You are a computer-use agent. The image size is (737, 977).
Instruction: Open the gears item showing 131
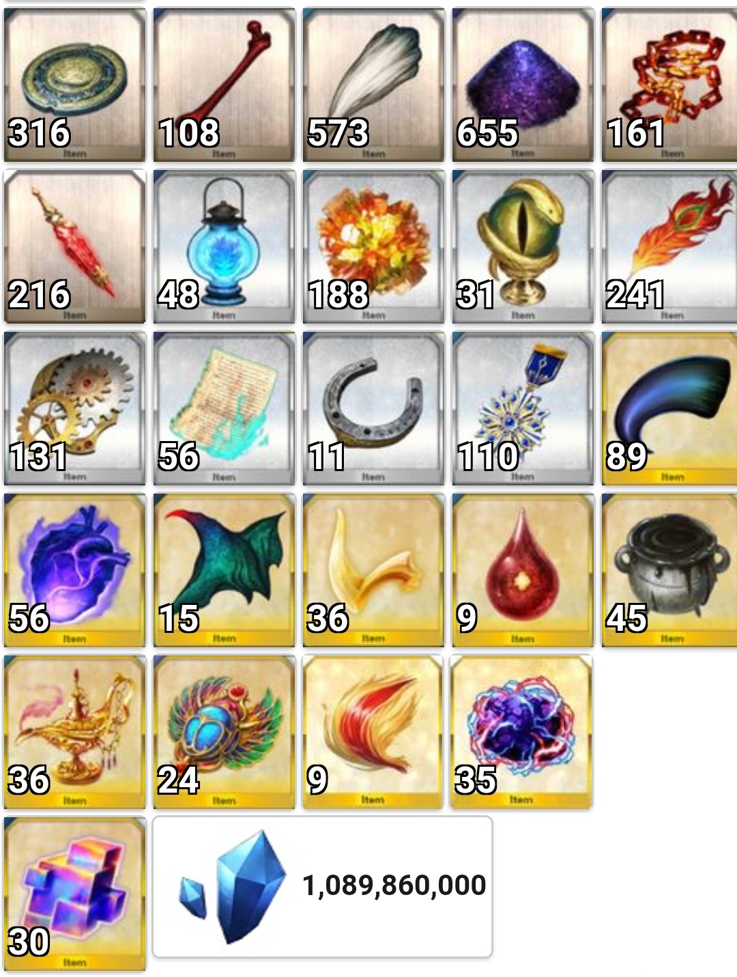pyautogui.click(x=74, y=408)
